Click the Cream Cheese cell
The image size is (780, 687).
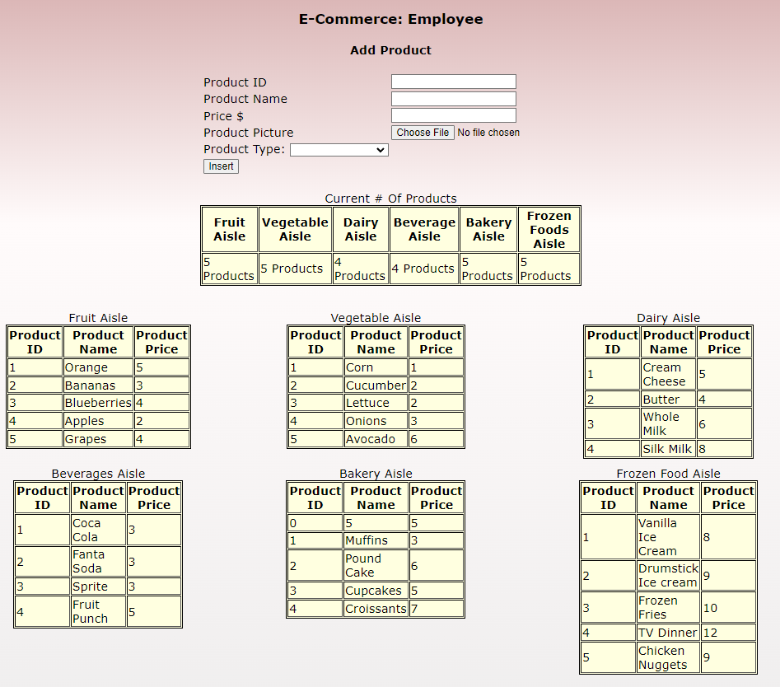point(668,374)
